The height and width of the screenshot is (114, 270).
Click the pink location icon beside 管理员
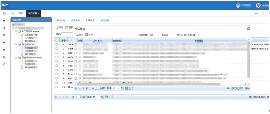[x=258, y=5]
